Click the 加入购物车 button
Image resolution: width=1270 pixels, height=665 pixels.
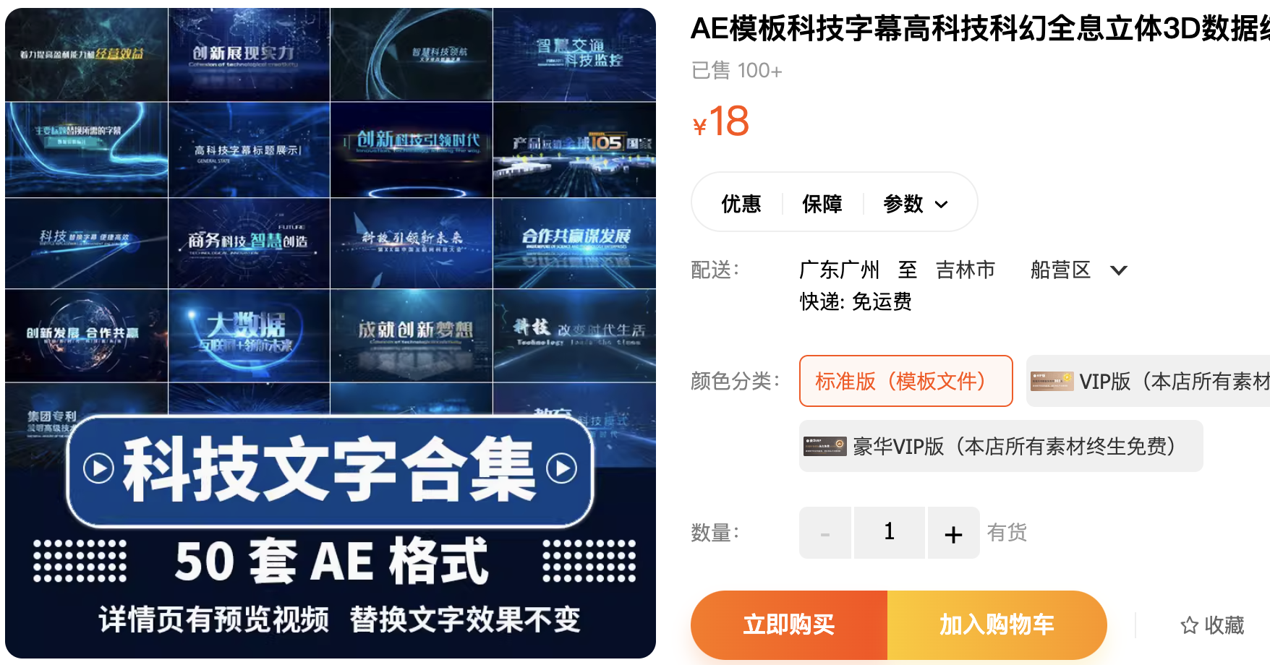point(997,625)
